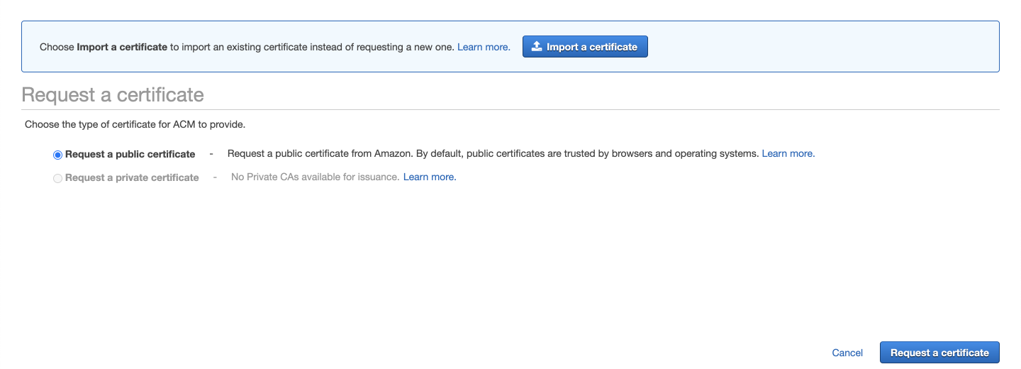Viewport: 1021px width, 369px height.
Task: Open Learn more link about Private CAs
Action: pos(430,177)
